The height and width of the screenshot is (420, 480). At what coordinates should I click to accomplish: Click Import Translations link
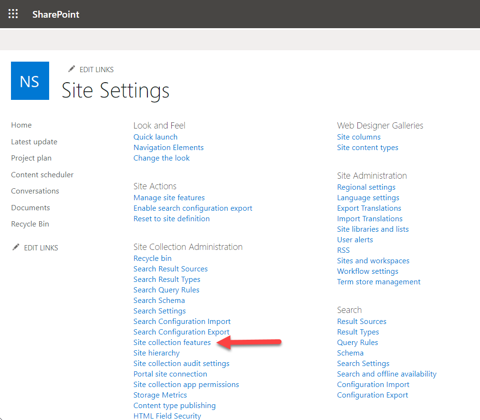coord(369,219)
